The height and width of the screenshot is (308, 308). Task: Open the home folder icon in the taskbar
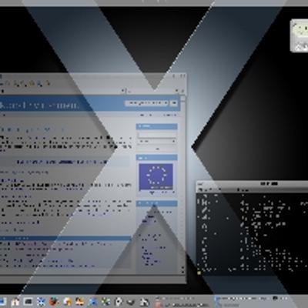tap(15, 302)
